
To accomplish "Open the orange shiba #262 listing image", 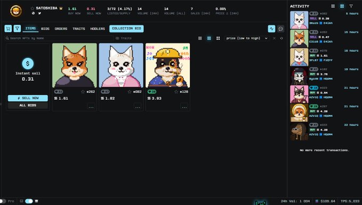I will coord(75,65).
